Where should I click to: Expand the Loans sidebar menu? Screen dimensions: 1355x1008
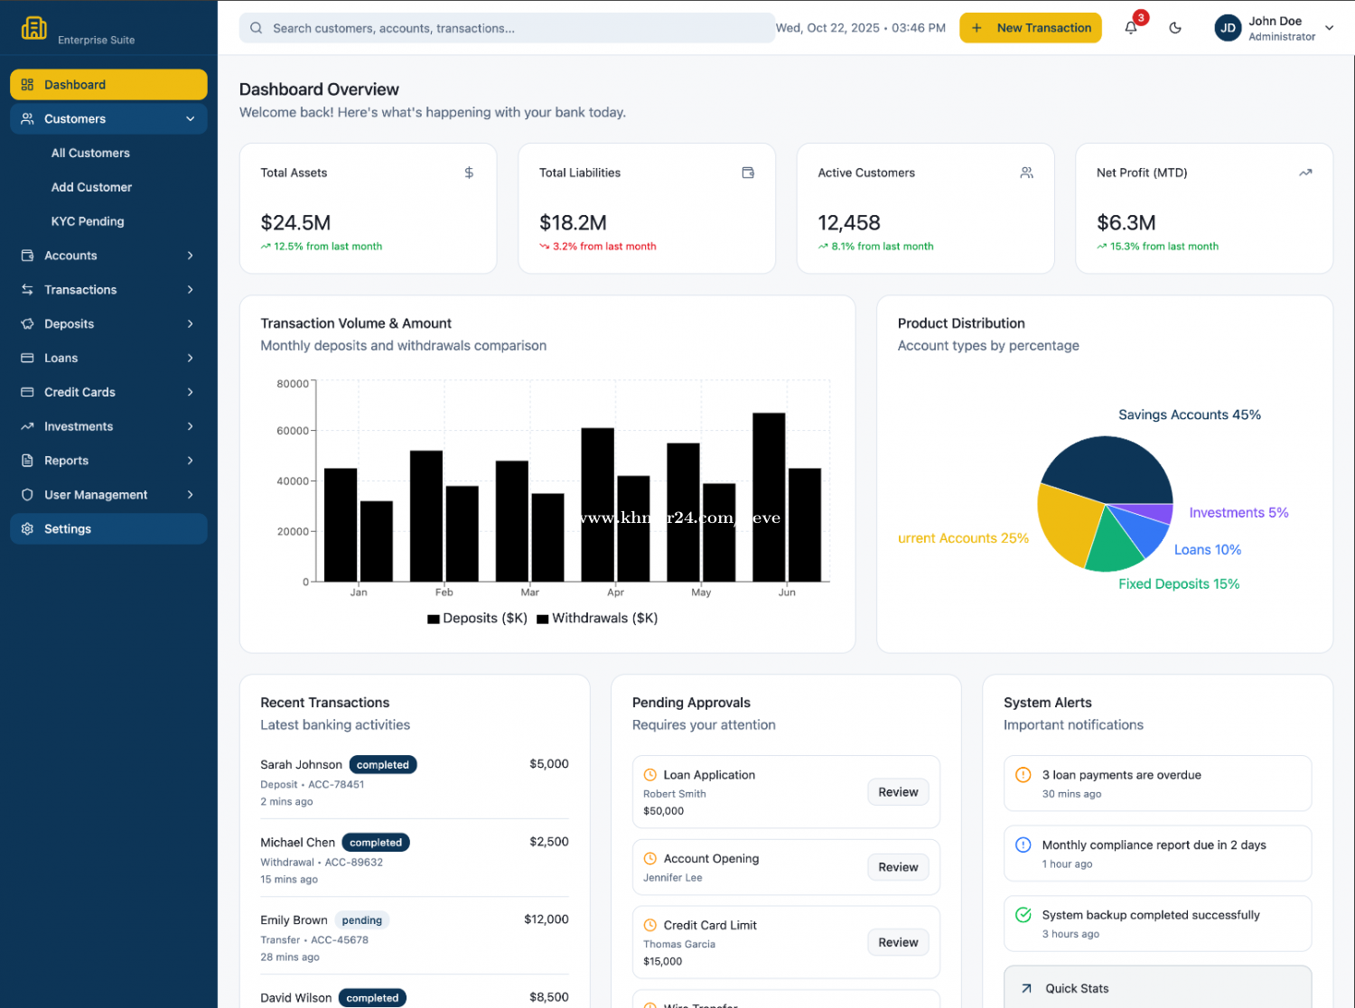(190, 359)
